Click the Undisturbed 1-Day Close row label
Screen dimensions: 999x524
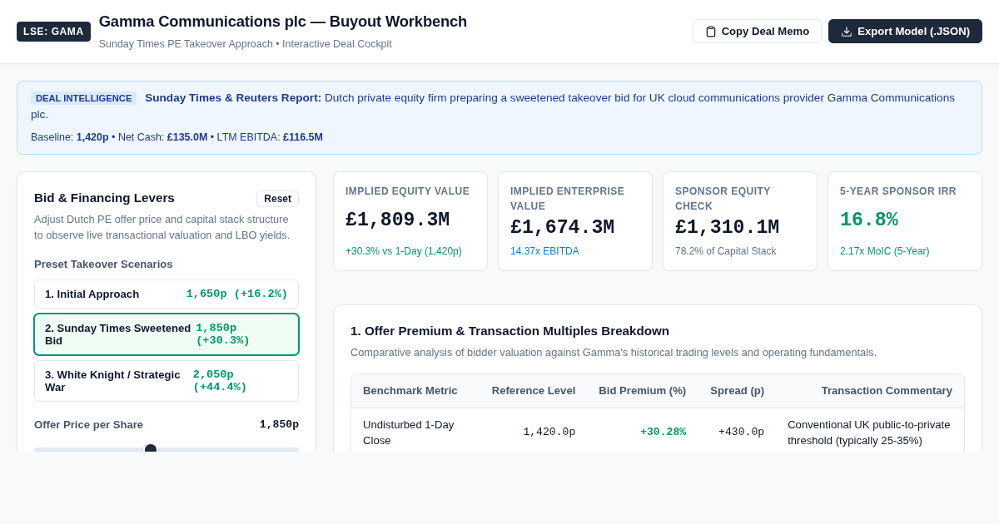coord(408,433)
